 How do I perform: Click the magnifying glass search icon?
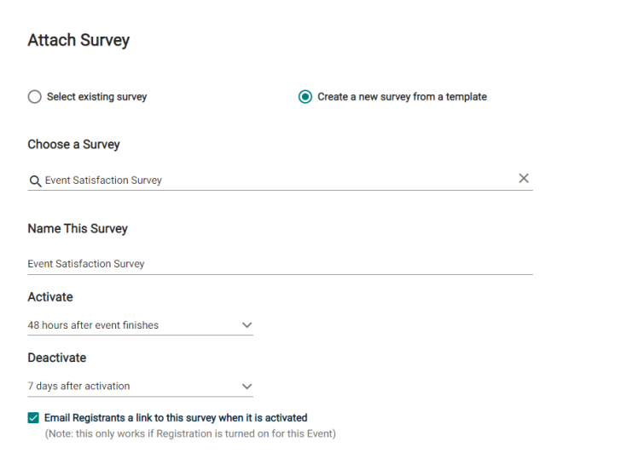click(35, 181)
